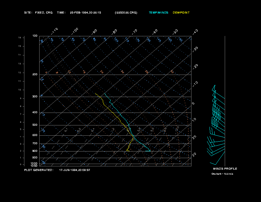The image size is (261, 202).
Task: Click the 200 pressure level label
Action: 35,75
